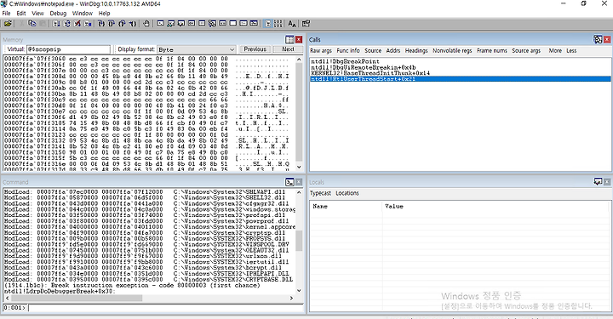The image size is (613, 319).
Task: Toggle Locations in the Locals panel
Action: 347,193
